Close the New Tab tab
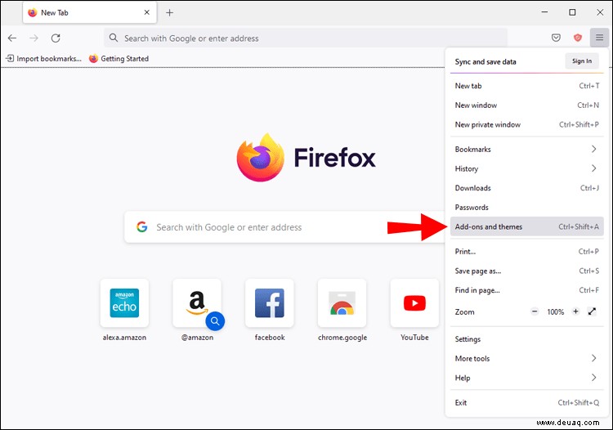 click(x=146, y=12)
